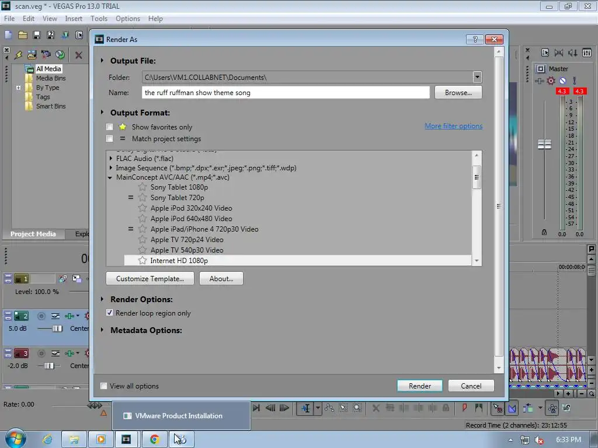Screen dimensions: 598x448
Task: Collapse the MainConcept AVC/AAC format group
Action: coord(110,177)
